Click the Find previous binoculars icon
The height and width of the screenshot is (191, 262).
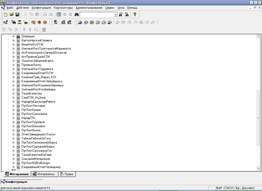coord(127,15)
